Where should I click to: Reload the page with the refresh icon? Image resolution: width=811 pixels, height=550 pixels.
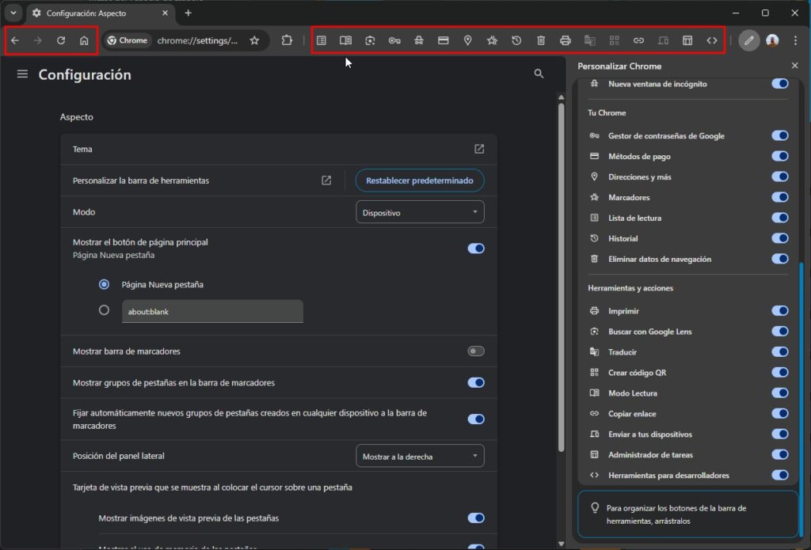[x=61, y=40]
